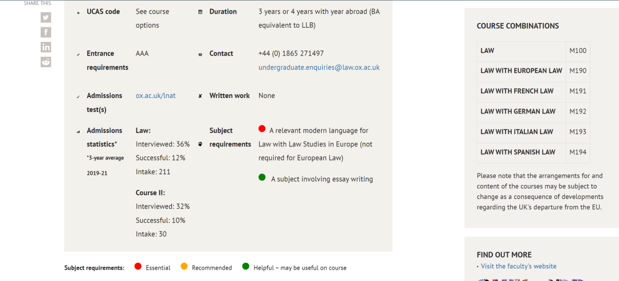619x281 pixels.
Task: Click the red Essential legend dot
Action: [x=138, y=267]
